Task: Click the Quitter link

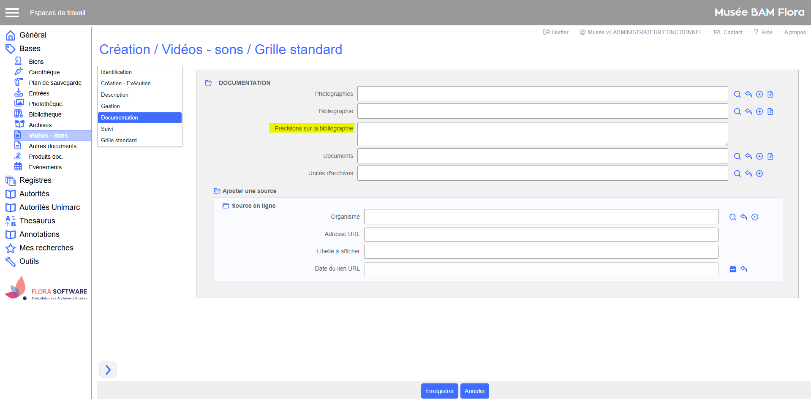Action: point(556,32)
